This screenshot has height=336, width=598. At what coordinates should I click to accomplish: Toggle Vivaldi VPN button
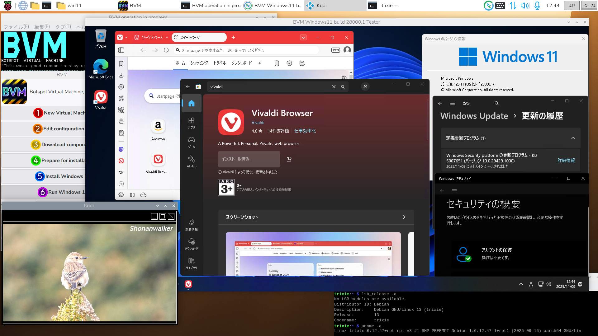click(x=335, y=50)
